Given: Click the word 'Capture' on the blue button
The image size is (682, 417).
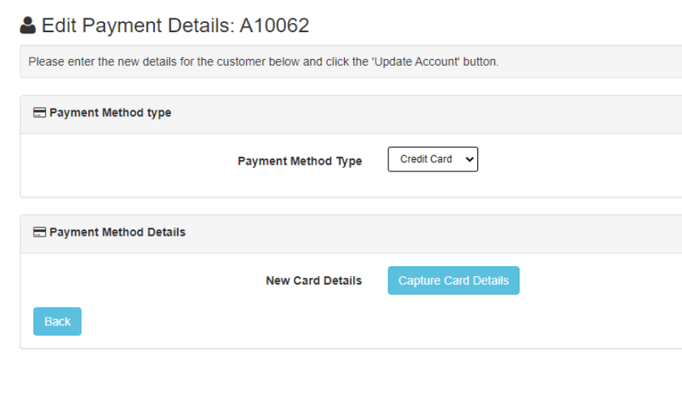Looking at the screenshot, I should click(418, 281).
